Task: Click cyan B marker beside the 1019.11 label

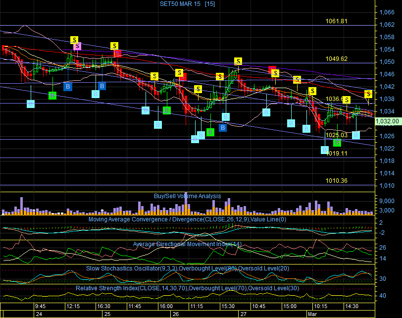Action: tap(325, 150)
